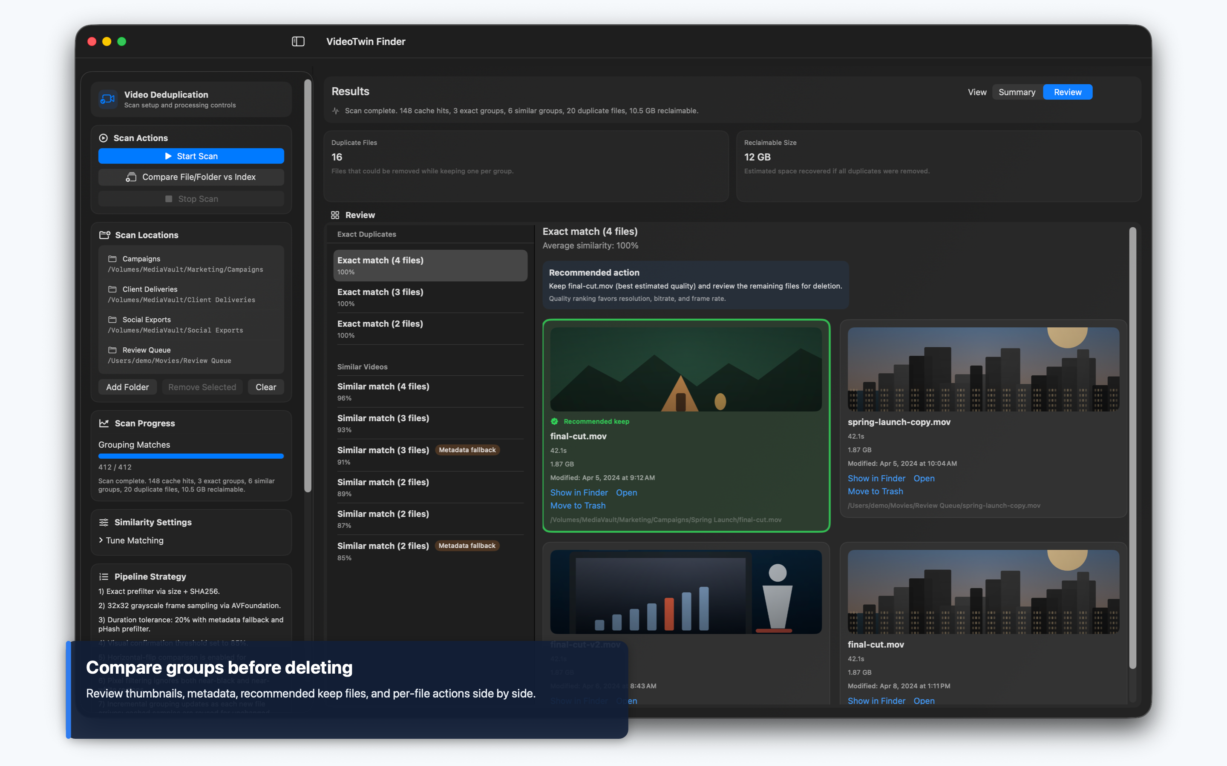Click the green Recommended keep checkmark badge
1227x766 pixels.
coord(555,421)
